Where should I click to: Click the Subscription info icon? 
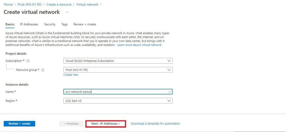pos(28,61)
